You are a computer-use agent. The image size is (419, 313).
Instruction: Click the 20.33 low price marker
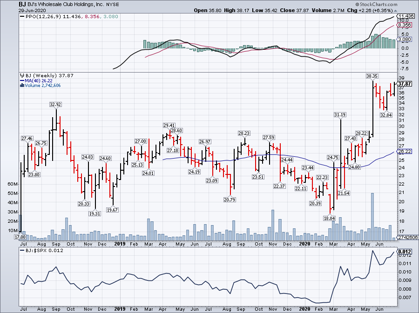[x=84, y=204]
